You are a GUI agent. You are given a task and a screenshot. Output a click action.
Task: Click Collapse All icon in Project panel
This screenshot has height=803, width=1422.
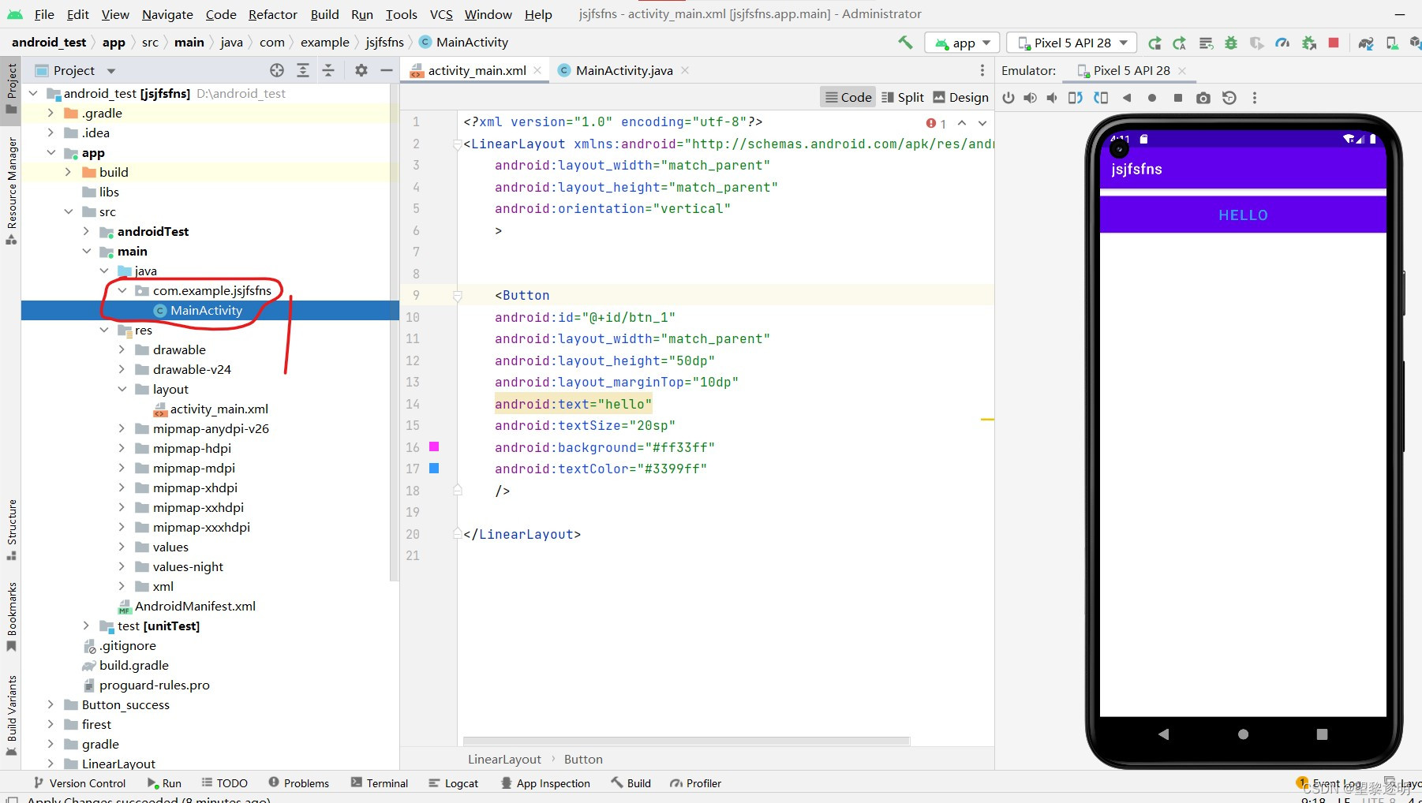click(328, 70)
